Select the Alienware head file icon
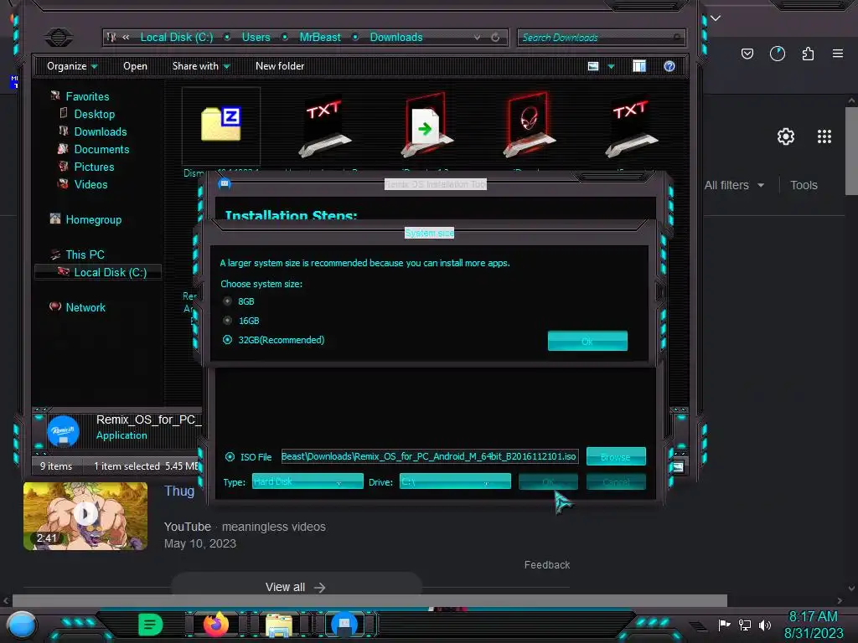Screen dimensions: 858x643 point(529,126)
